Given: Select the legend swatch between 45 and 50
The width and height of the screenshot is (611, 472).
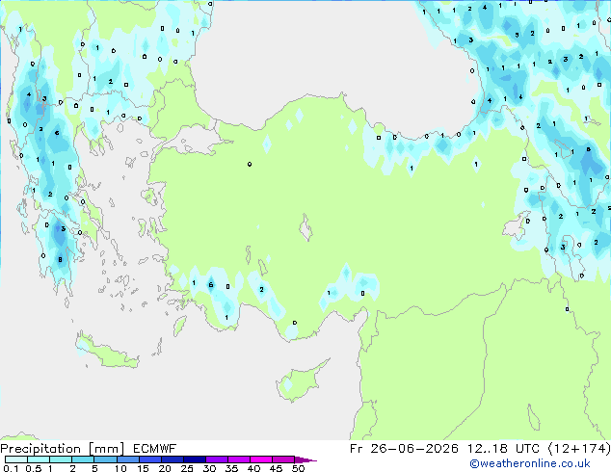Looking at the screenshot, I should point(283,459).
